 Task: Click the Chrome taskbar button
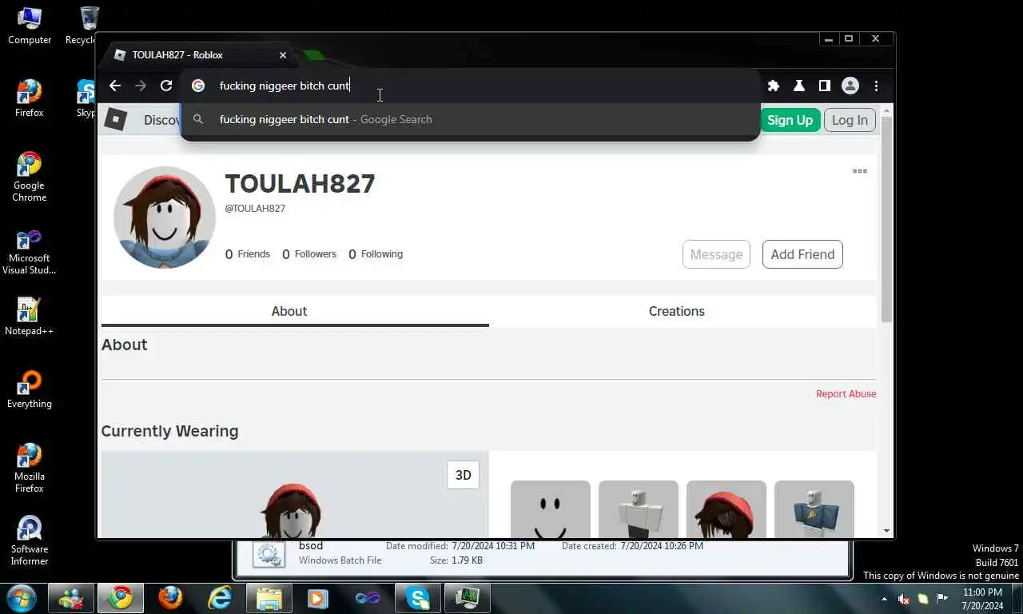click(x=121, y=598)
